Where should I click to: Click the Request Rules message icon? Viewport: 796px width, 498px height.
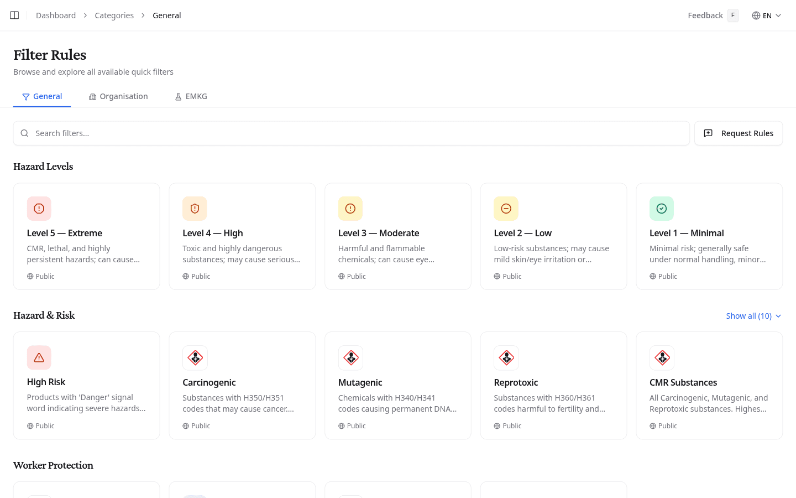point(708,133)
